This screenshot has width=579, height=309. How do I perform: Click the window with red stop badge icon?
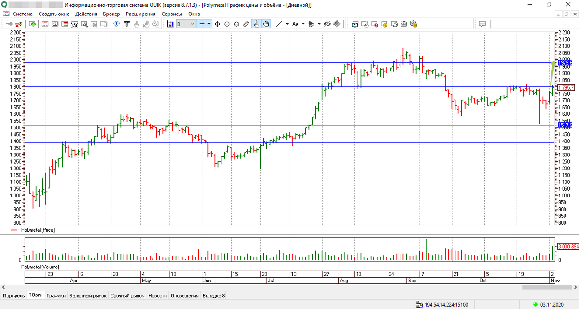pyautogui.click(x=374, y=24)
